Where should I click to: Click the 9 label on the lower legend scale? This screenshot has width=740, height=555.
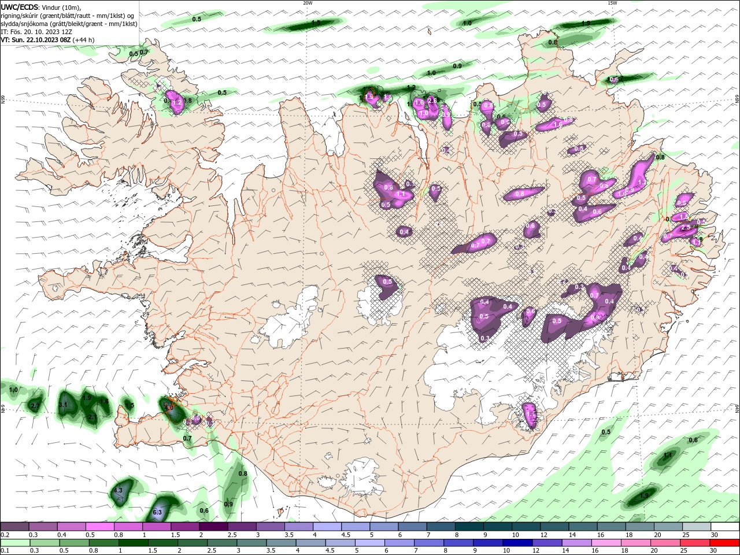475,551
